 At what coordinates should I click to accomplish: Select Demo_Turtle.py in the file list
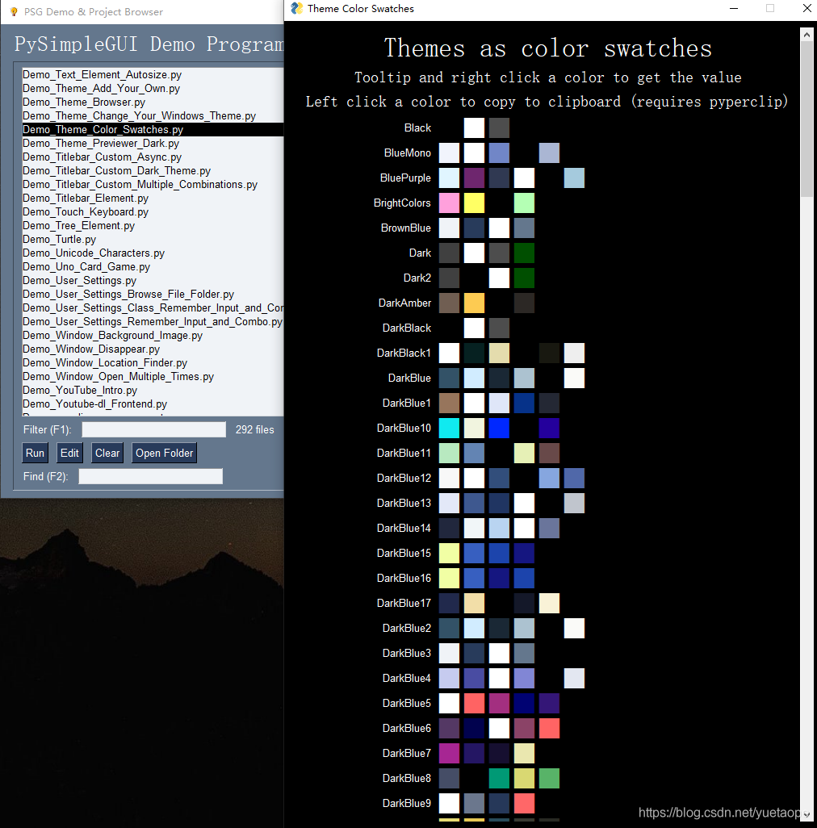coord(153,239)
